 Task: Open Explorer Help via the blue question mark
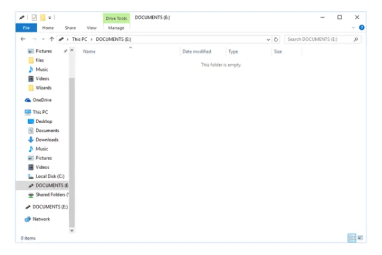click(362, 27)
